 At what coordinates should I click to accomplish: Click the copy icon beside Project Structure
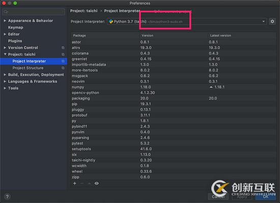point(63,68)
